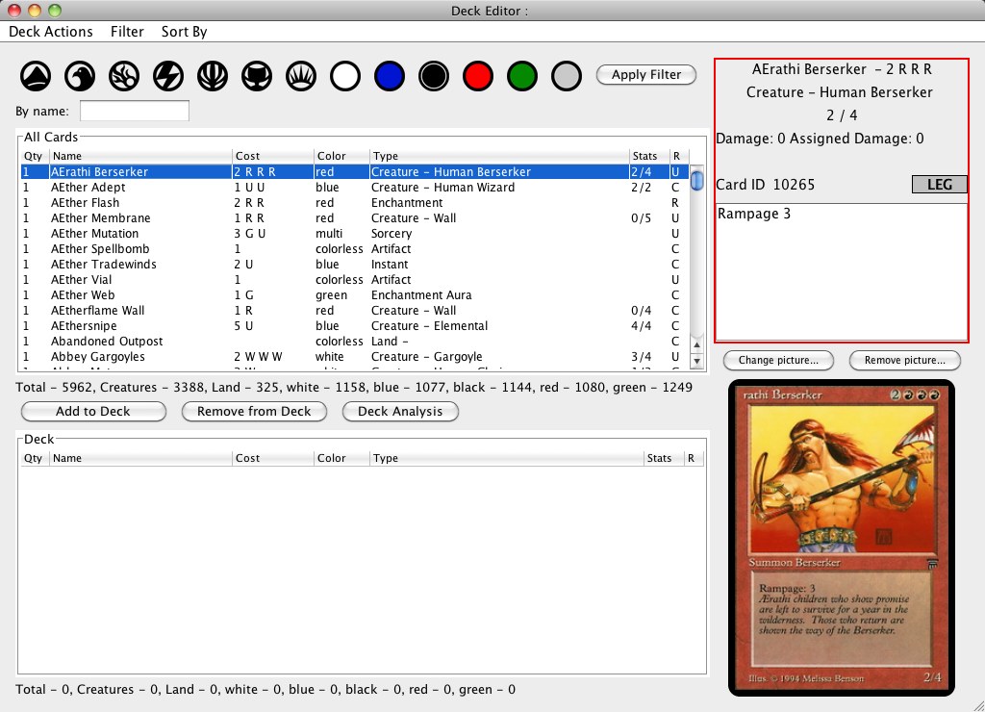Toggle the lightning bolt instant filter icon
Image resolution: width=985 pixels, height=712 pixels.
click(x=168, y=75)
